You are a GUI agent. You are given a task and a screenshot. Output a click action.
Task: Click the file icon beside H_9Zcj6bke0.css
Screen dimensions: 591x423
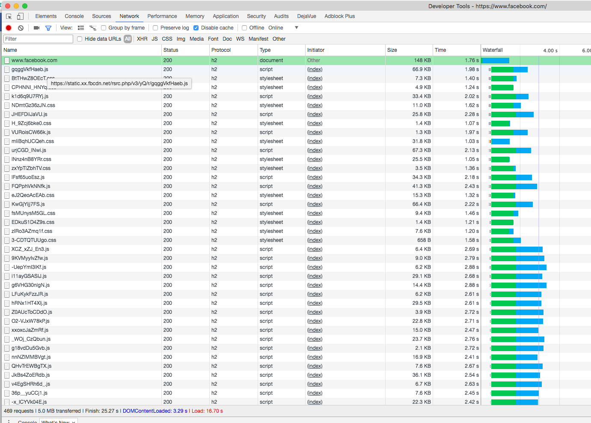pyautogui.click(x=7, y=123)
